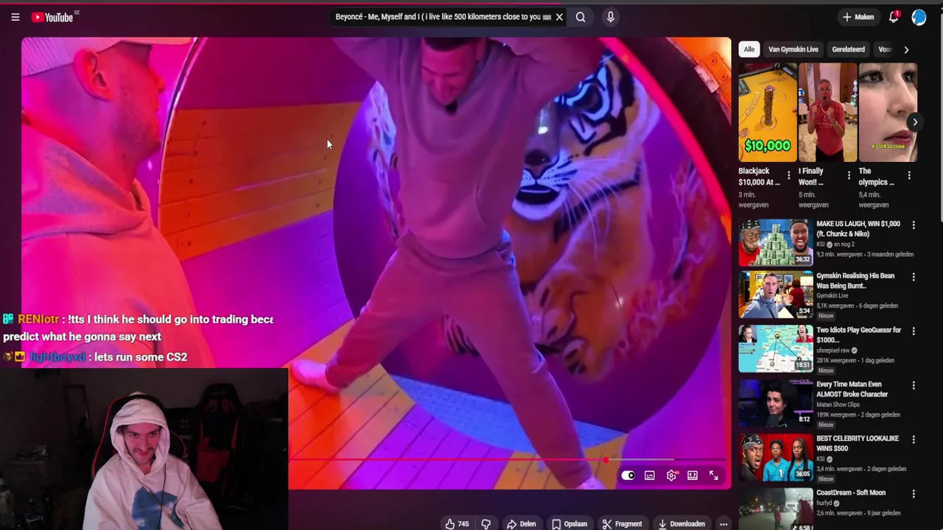Click the KSI thumbnail with 36:32 duration

[x=776, y=242]
